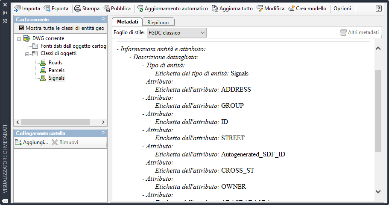Open the Foglio di stile dropdown
The width and height of the screenshot is (389, 205).
coord(177,33)
